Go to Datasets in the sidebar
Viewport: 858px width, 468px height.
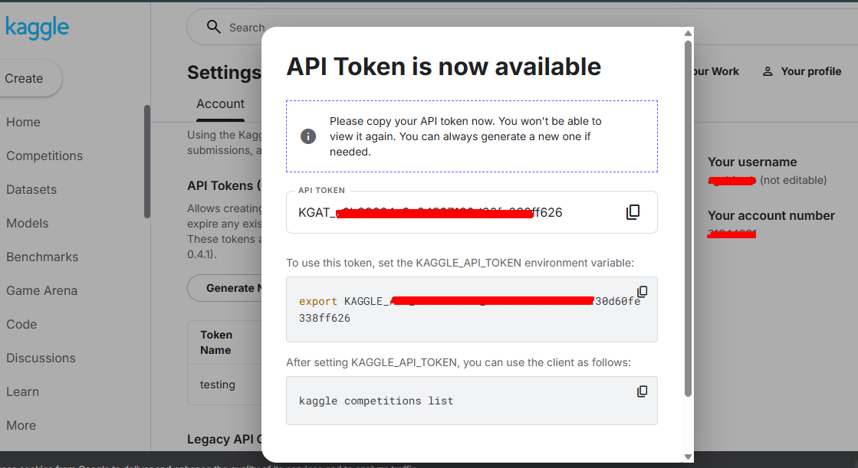(x=31, y=189)
